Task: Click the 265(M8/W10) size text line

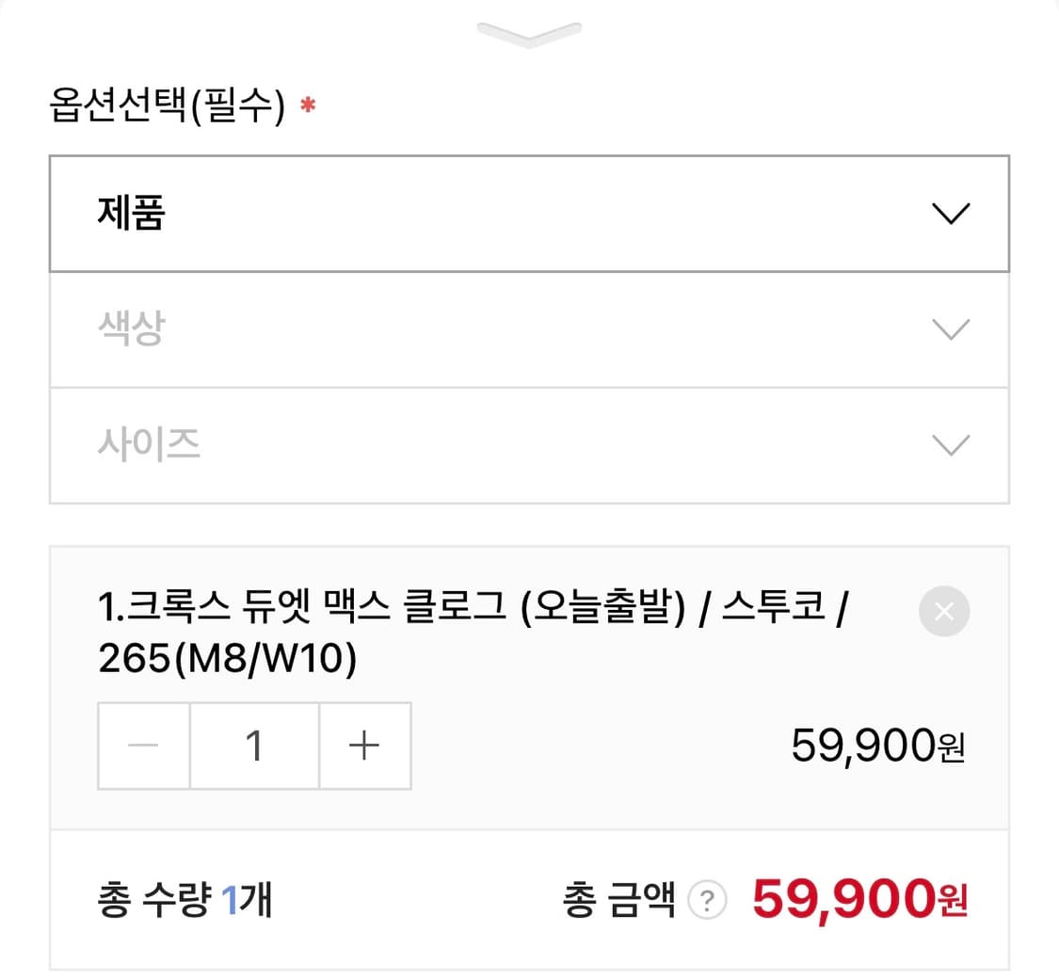Action: (x=227, y=660)
